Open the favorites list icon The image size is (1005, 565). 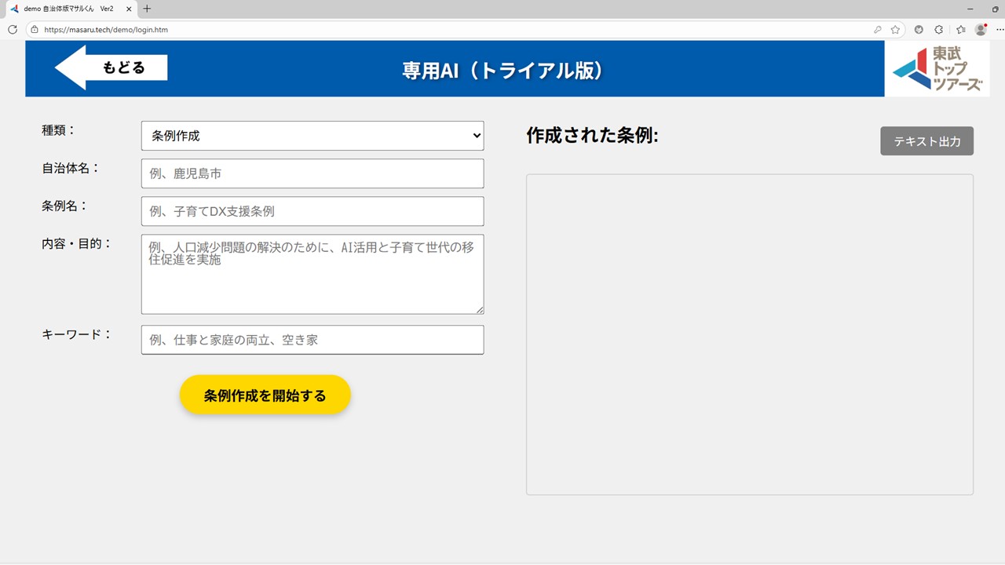(x=961, y=30)
